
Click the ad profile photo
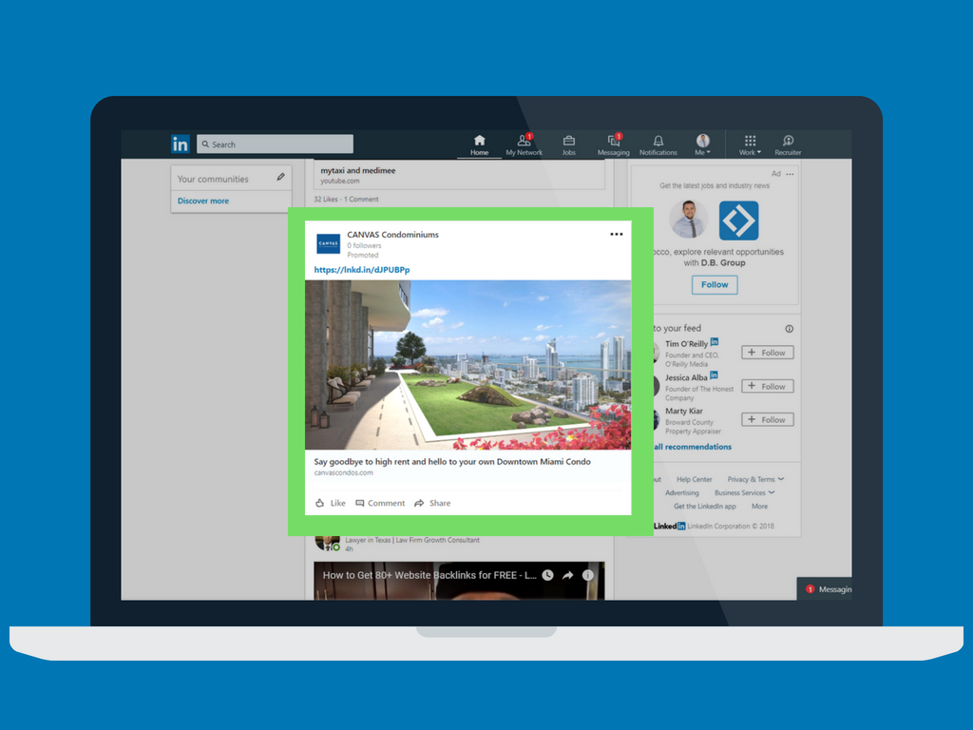tap(688, 220)
